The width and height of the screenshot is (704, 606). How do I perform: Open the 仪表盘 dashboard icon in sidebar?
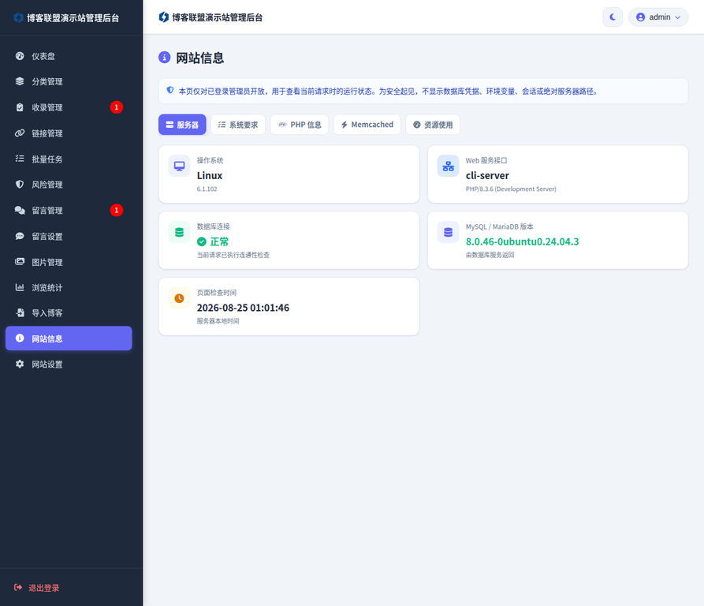click(x=19, y=56)
